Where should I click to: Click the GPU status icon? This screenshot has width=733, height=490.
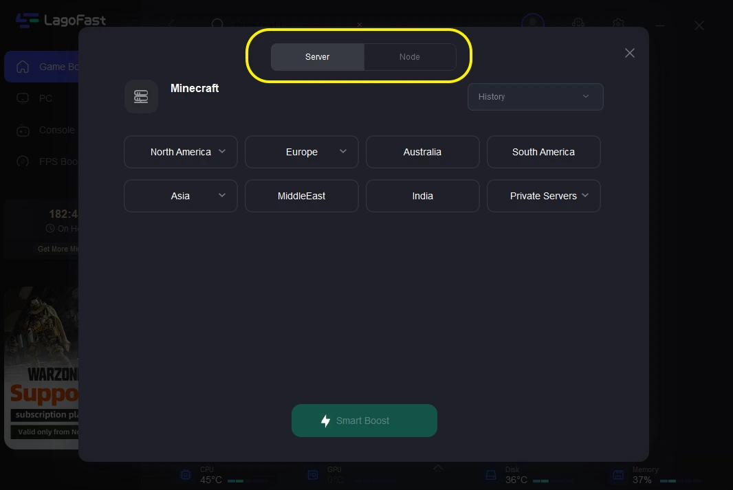tap(313, 475)
